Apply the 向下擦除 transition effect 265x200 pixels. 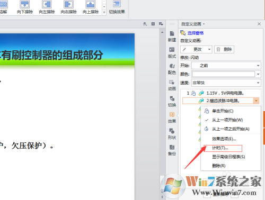[25, 7]
